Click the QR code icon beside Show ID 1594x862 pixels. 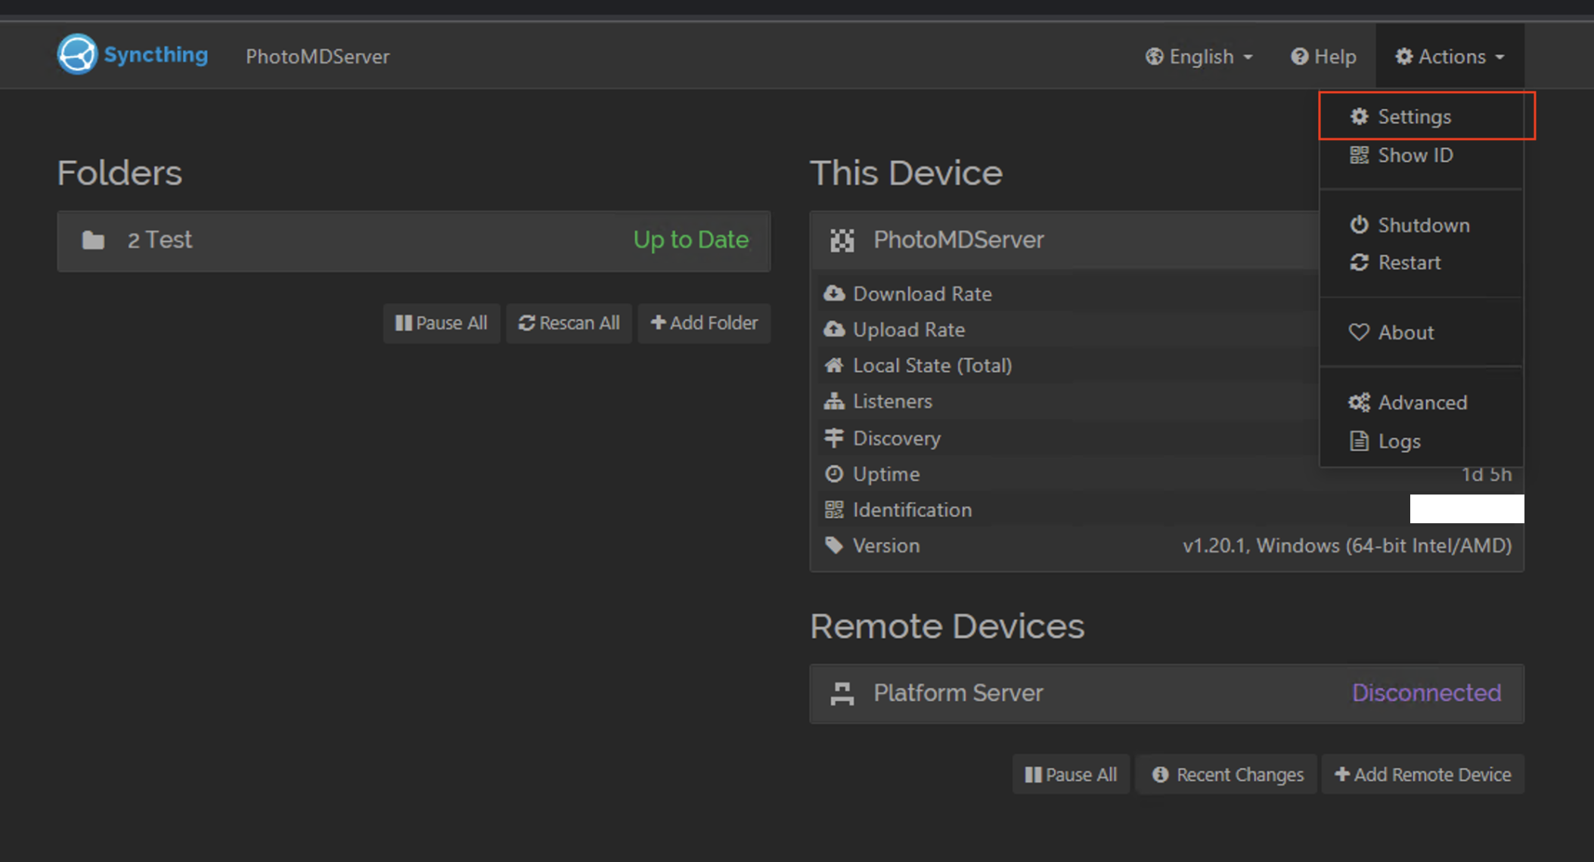pyautogui.click(x=1359, y=155)
